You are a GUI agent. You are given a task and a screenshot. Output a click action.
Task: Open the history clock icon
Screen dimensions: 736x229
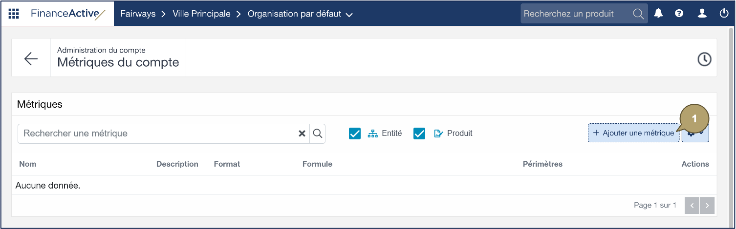pyautogui.click(x=704, y=59)
